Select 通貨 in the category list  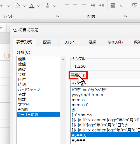[39, 69]
